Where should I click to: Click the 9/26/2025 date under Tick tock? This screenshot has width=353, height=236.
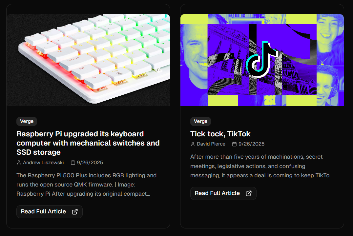tap(252, 144)
